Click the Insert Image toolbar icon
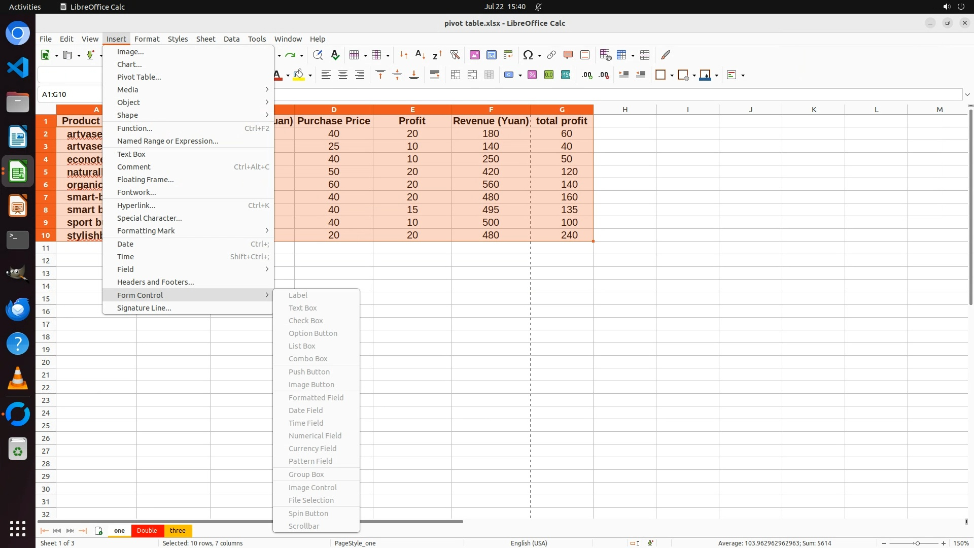Image resolution: width=974 pixels, height=548 pixels. 475,55
